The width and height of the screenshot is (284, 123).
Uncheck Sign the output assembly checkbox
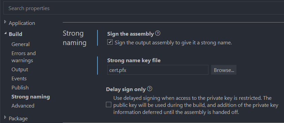110,42
